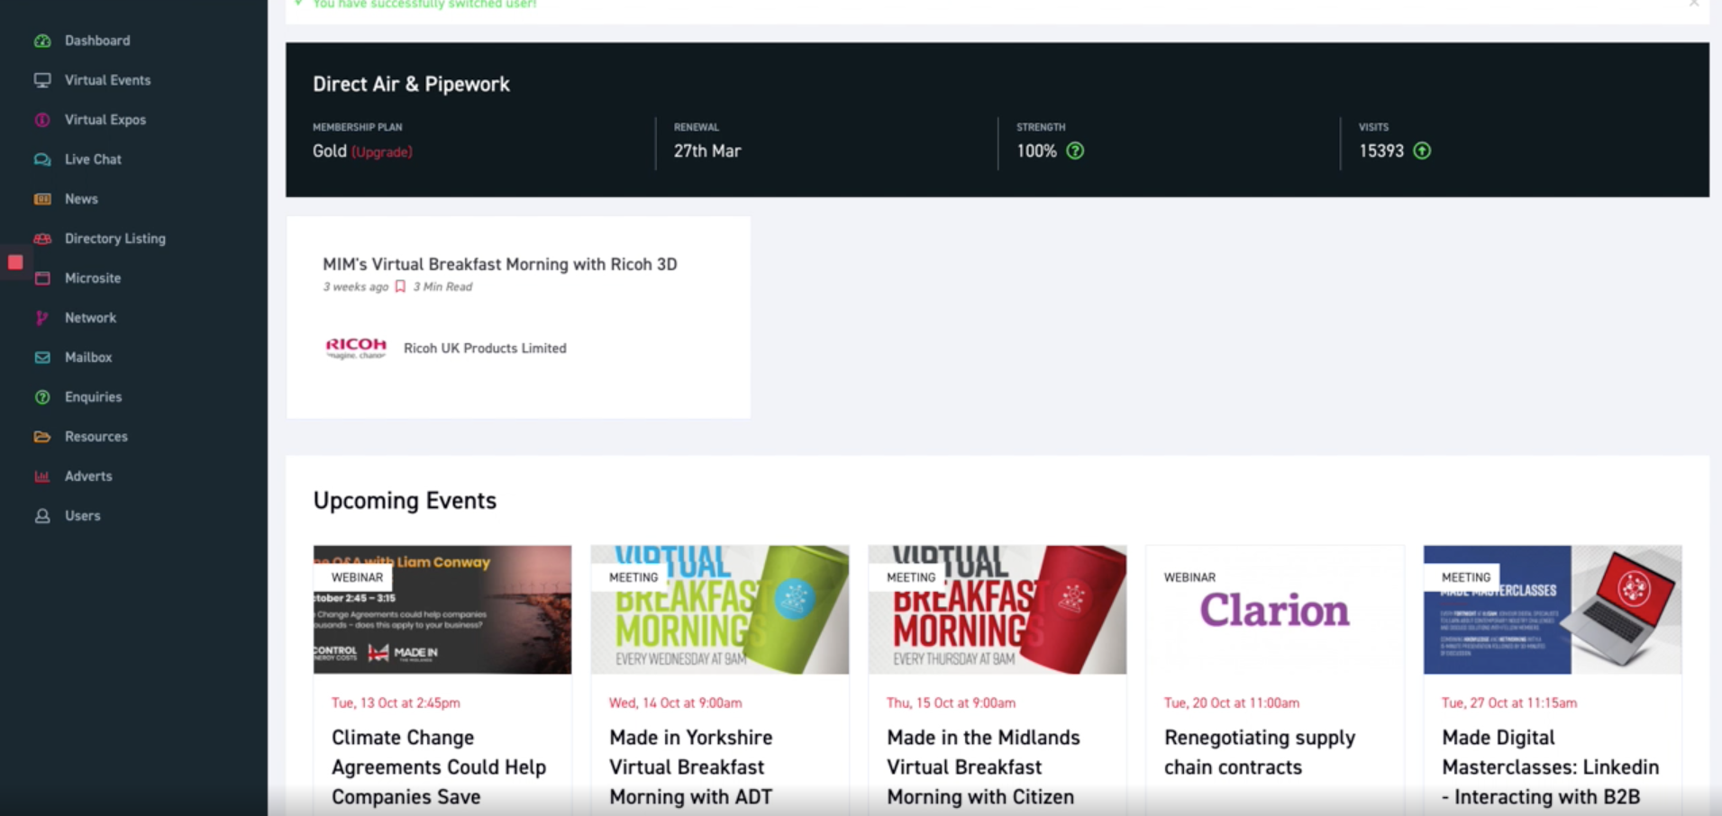Click Ricoh UK Products Limited link

485,349
